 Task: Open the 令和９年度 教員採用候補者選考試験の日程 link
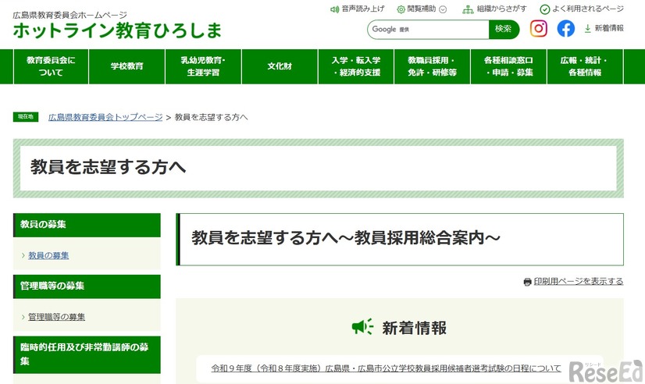(x=386, y=368)
